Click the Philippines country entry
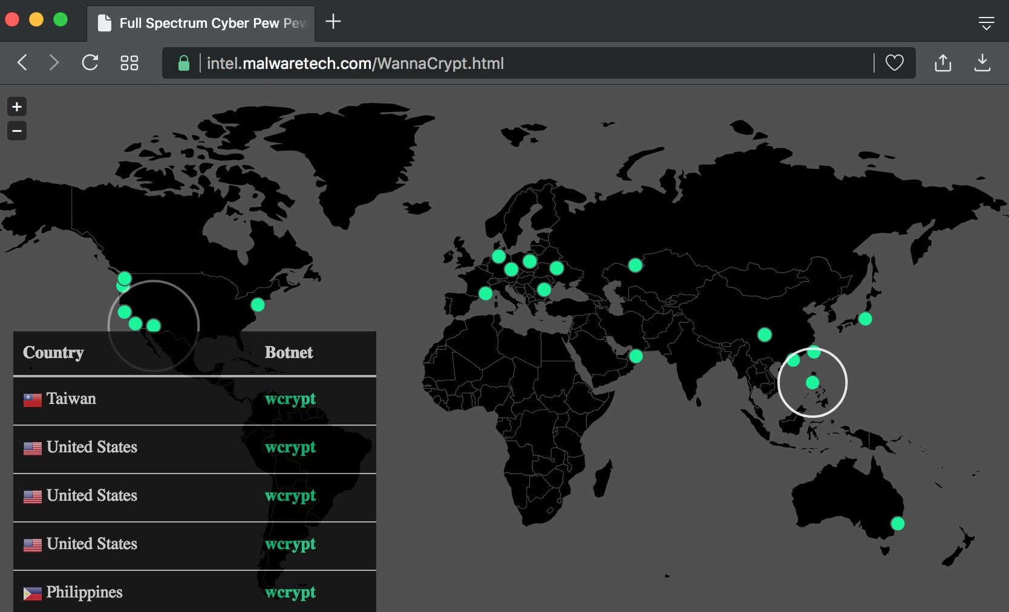Viewport: 1009px width, 612px height. [x=85, y=593]
